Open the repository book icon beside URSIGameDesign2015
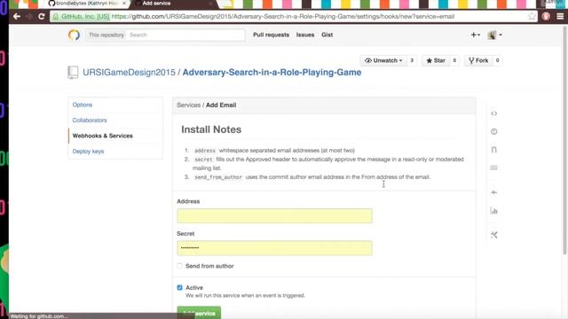 [73, 73]
